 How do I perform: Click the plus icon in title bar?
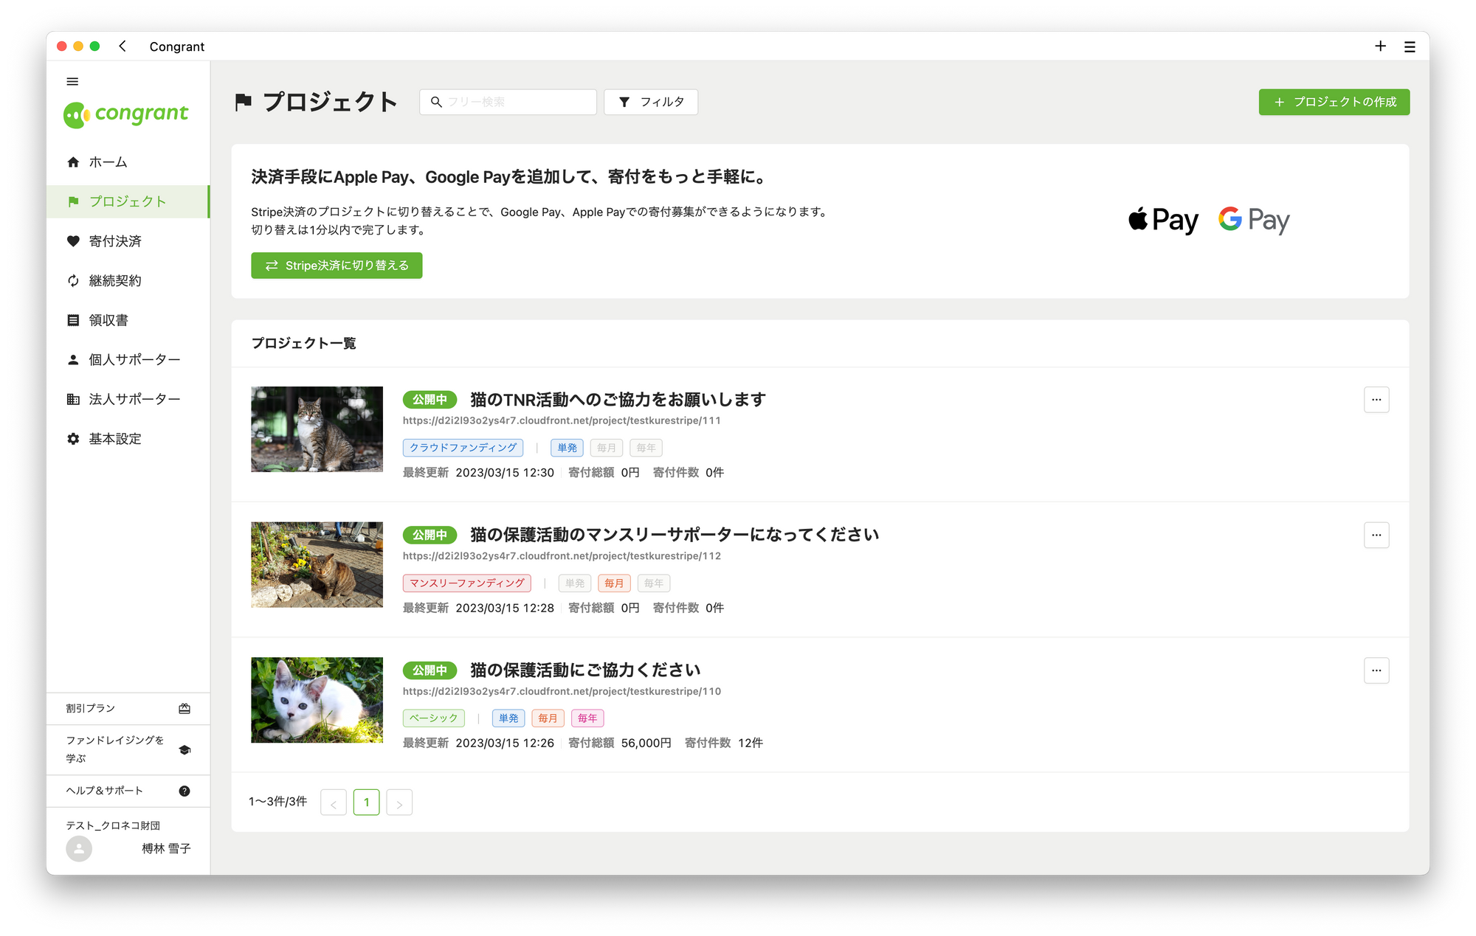point(1380,46)
